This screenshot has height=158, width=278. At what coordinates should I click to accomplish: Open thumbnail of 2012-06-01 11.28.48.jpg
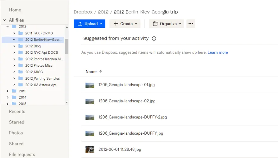coord(90,149)
